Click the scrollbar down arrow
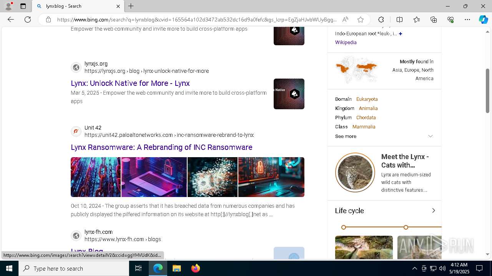 (488, 254)
